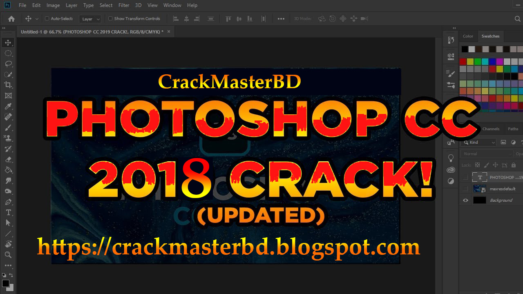Image resolution: width=523 pixels, height=294 pixels.
Task: Select the Crop tool
Action: pyautogui.click(x=8, y=85)
